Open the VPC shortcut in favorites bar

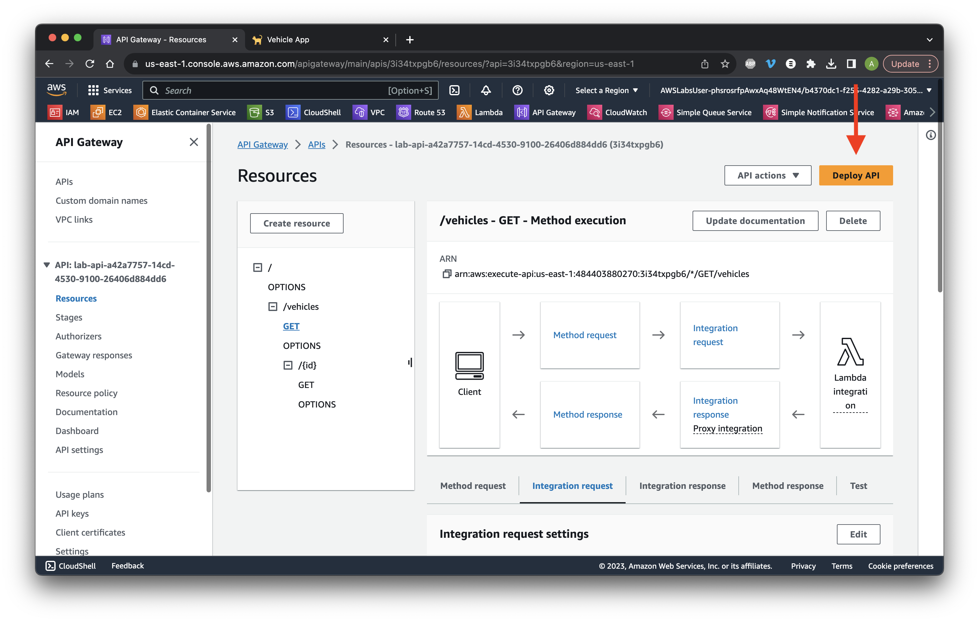click(369, 112)
